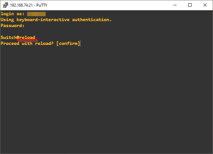Image resolution: width=213 pixels, height=154 pixels.
Task: Click the "Switch#" command prompt
Action: tap(10, 37)
